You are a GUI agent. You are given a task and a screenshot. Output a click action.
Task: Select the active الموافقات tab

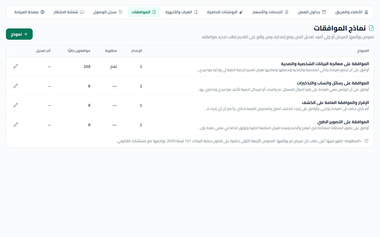click(x=144, y=12)
